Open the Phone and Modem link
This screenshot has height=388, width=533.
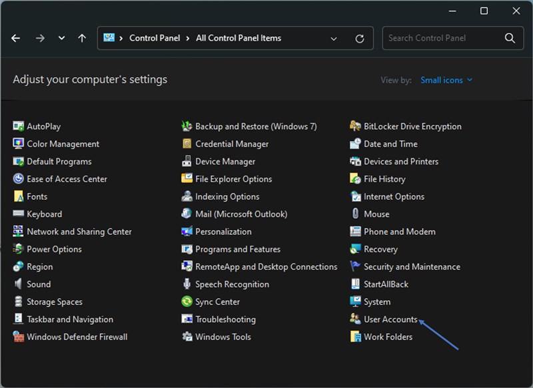click(x=399, y=232)
